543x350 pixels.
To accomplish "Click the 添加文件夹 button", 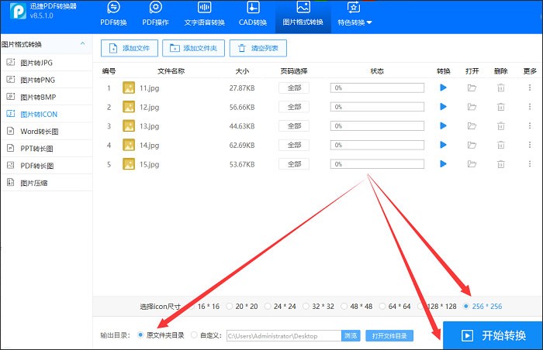I will [x=194, y=48].
